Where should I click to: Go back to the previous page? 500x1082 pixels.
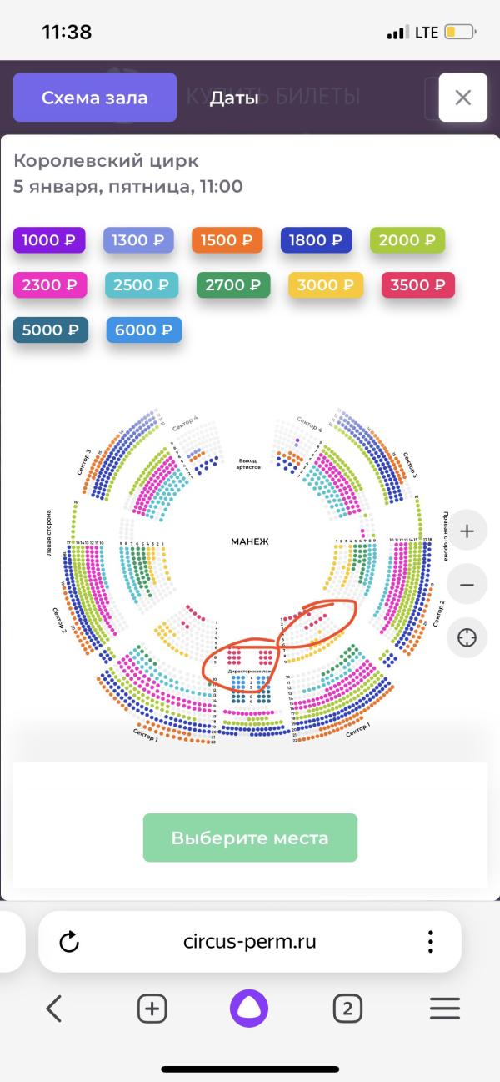click(54, 1009)
